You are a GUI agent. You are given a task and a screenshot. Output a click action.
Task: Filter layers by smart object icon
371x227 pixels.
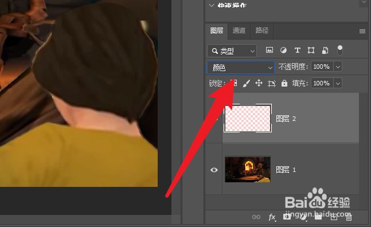coord(325,50)
